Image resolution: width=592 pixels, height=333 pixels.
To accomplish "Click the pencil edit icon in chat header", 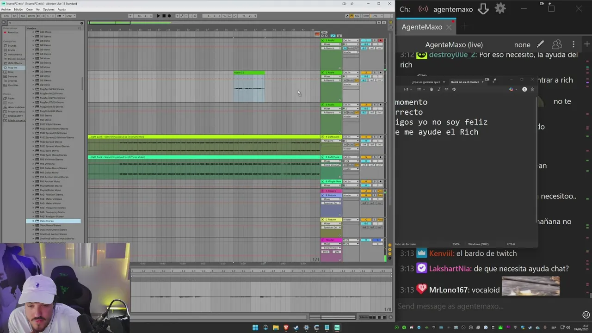I will coord(540,44).
